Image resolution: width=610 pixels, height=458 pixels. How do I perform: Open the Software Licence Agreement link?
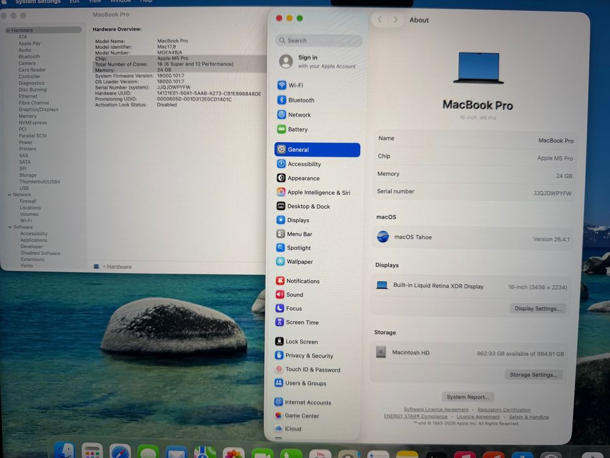click(435, 410)
